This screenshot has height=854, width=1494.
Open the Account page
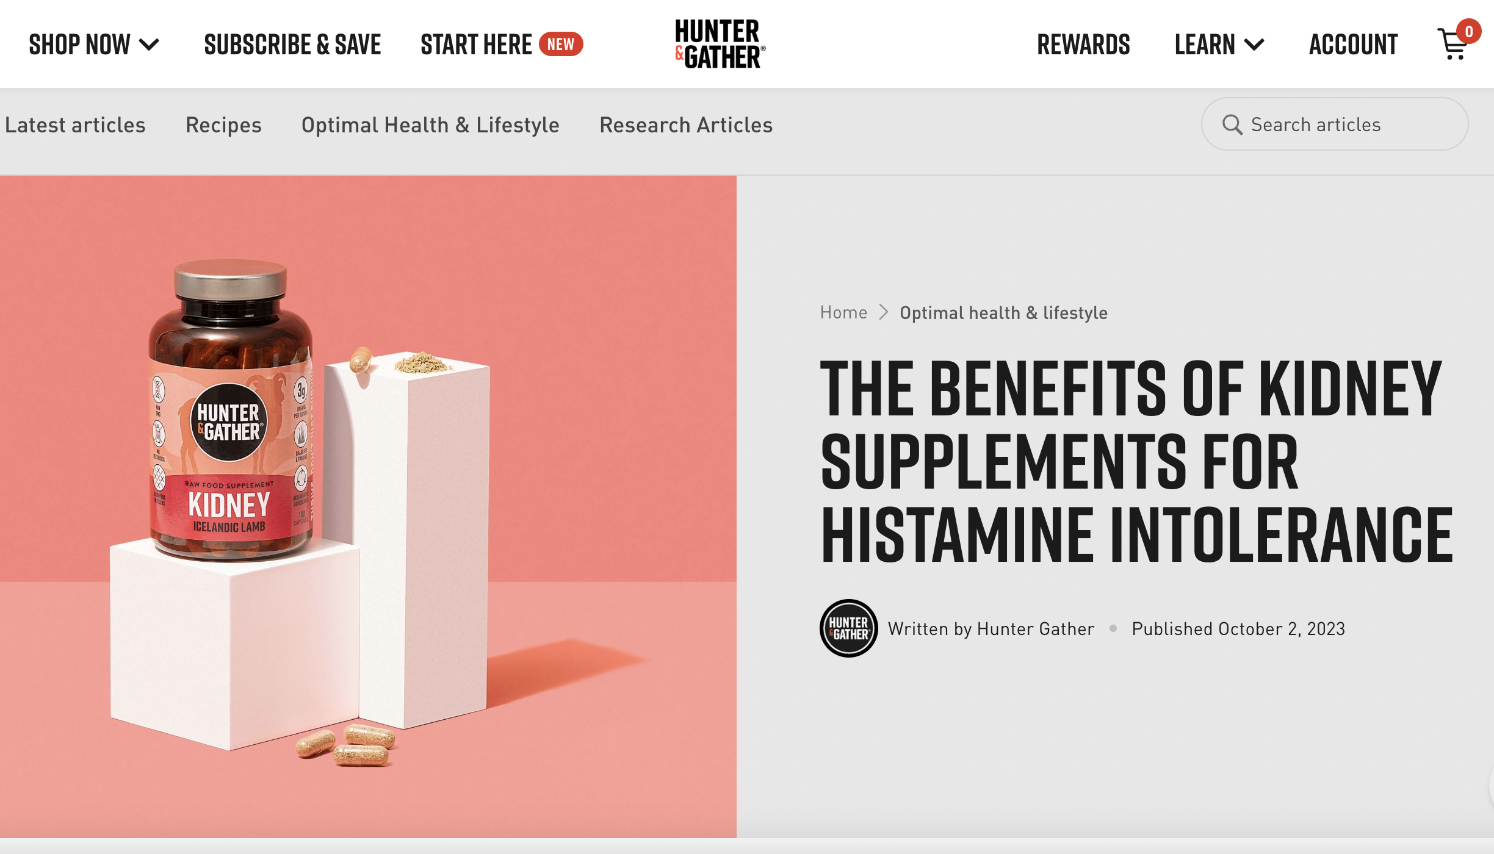(x=1353, y=45)
